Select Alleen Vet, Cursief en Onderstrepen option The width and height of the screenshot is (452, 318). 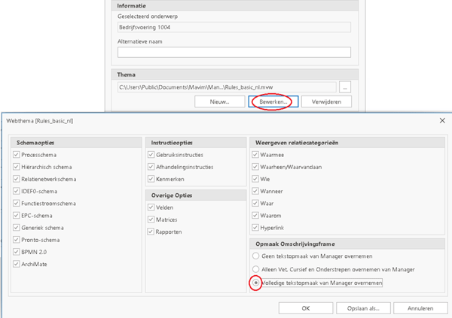point(257,269)
